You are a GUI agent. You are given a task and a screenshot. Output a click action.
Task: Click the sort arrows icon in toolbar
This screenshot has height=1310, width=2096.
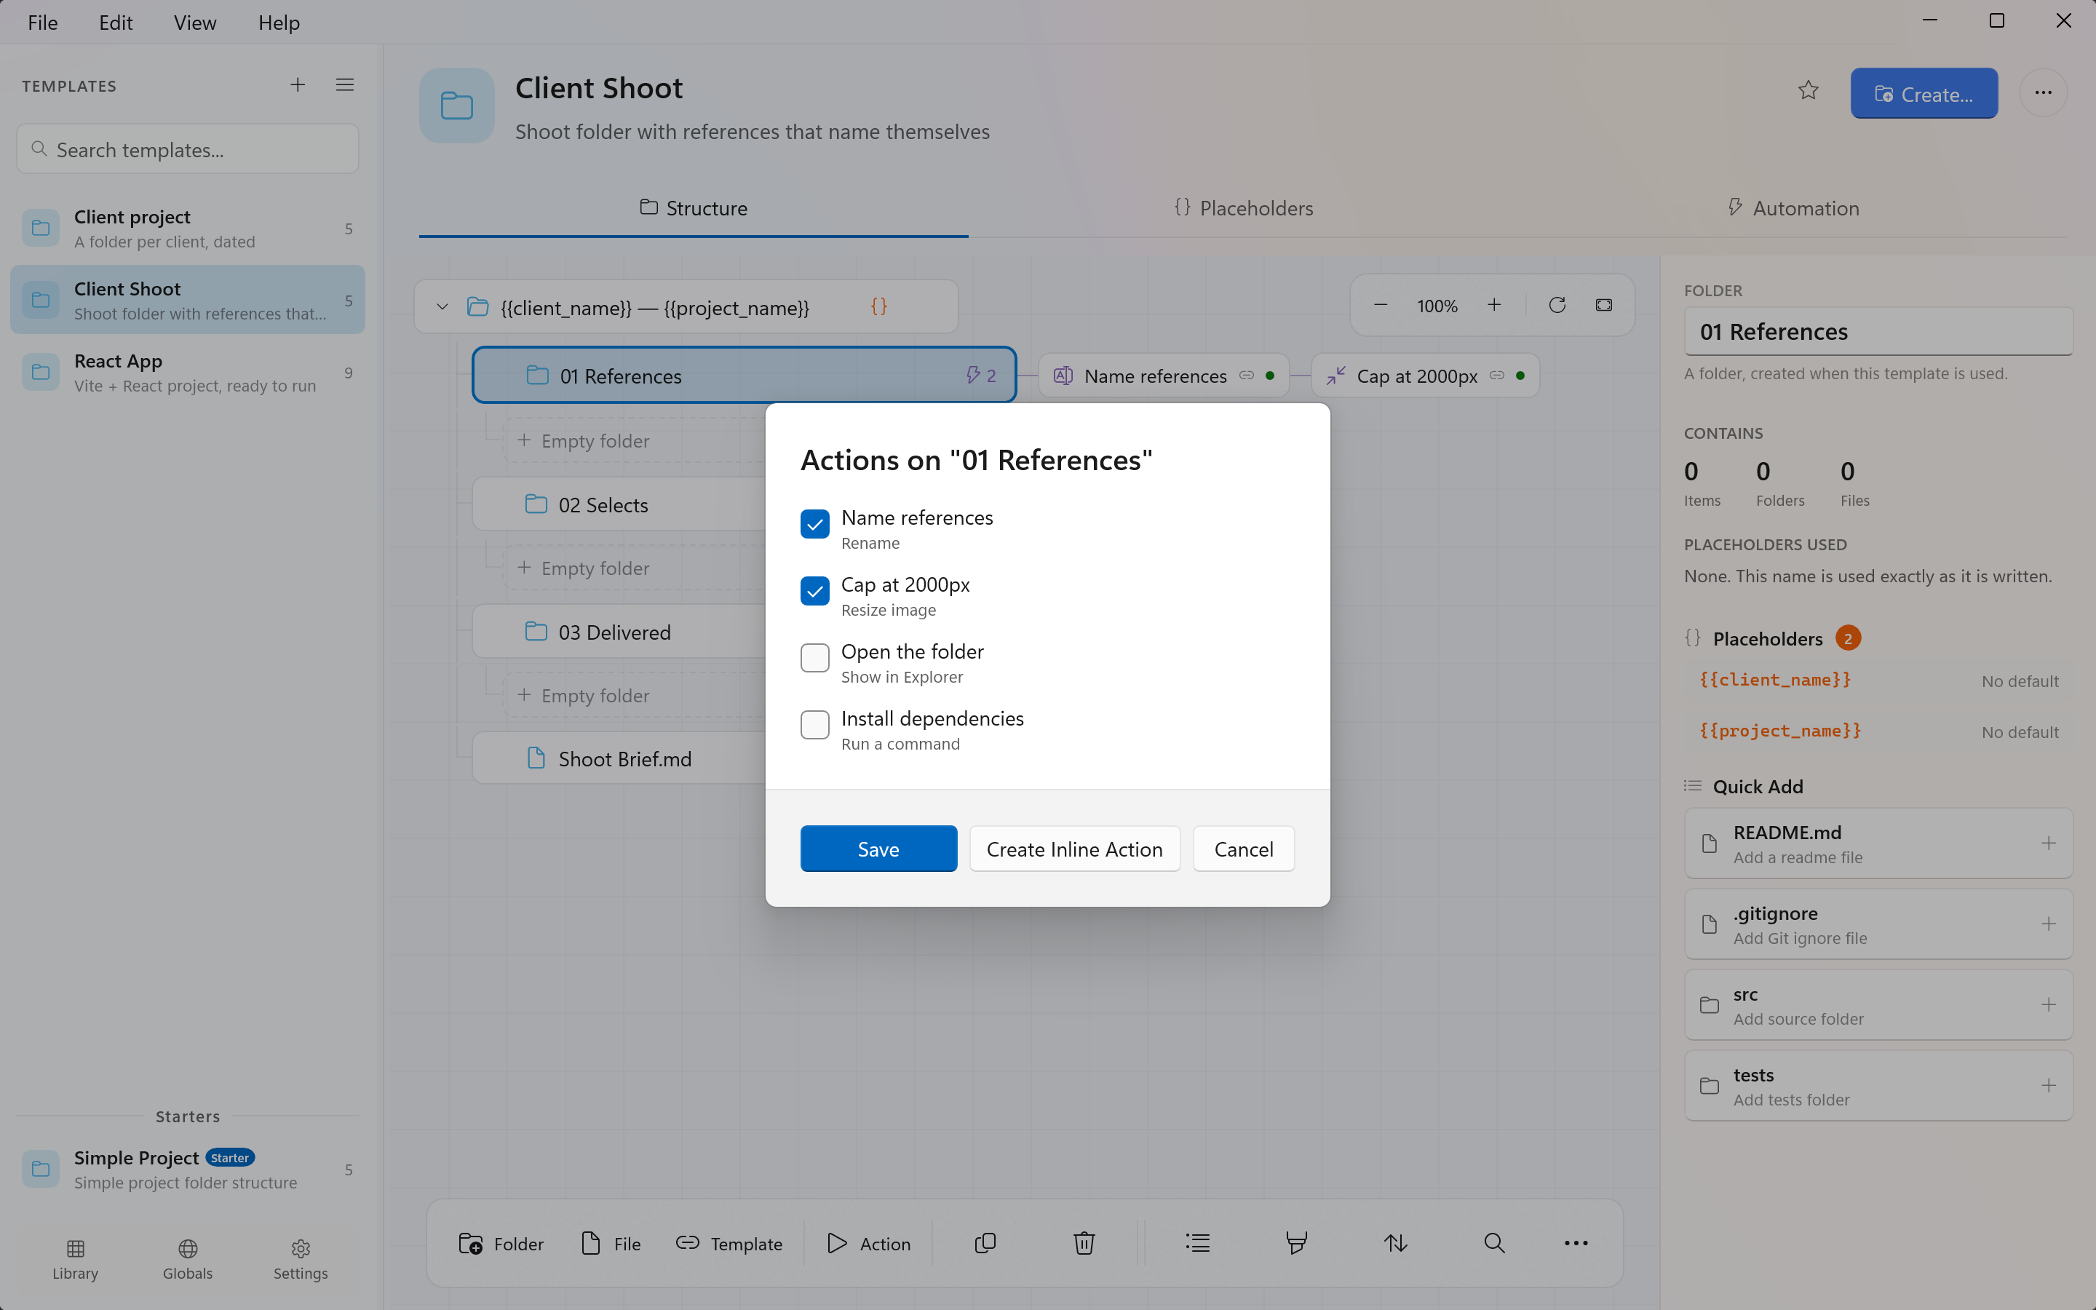(1395, 1243)
